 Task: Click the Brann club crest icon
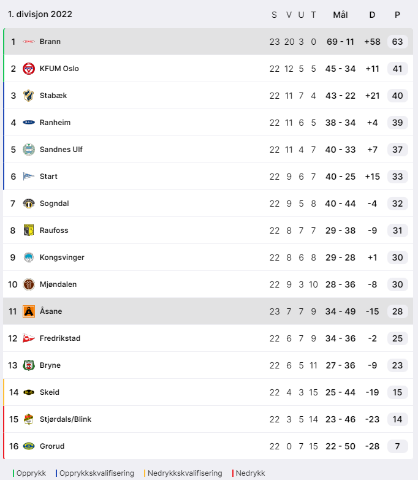pyautogui.click(x=29, y=42)
